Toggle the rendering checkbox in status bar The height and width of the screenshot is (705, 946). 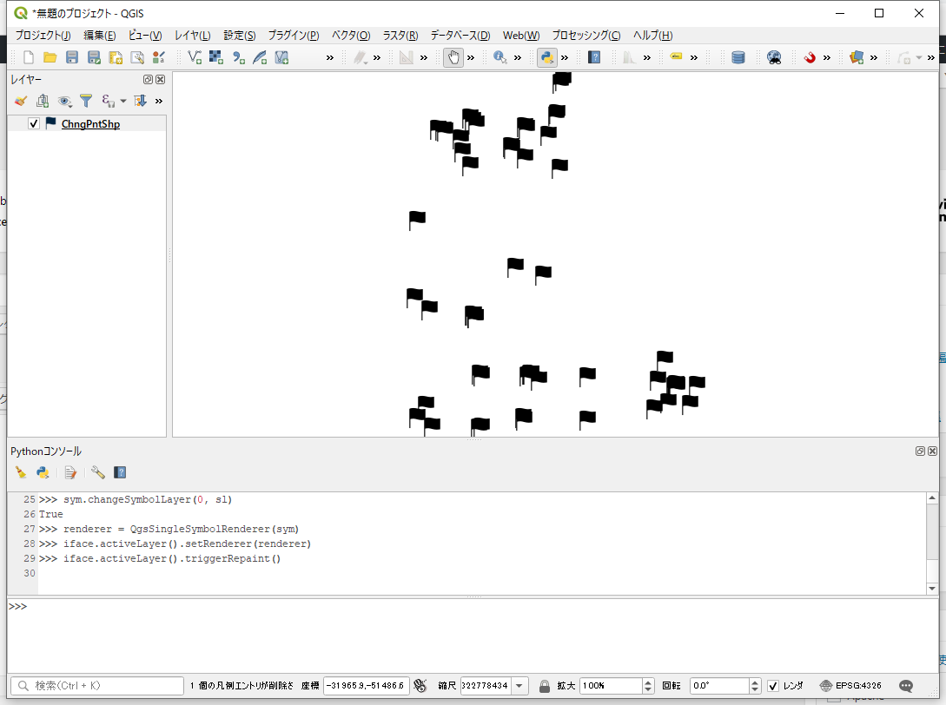click(x=773, y=686)
